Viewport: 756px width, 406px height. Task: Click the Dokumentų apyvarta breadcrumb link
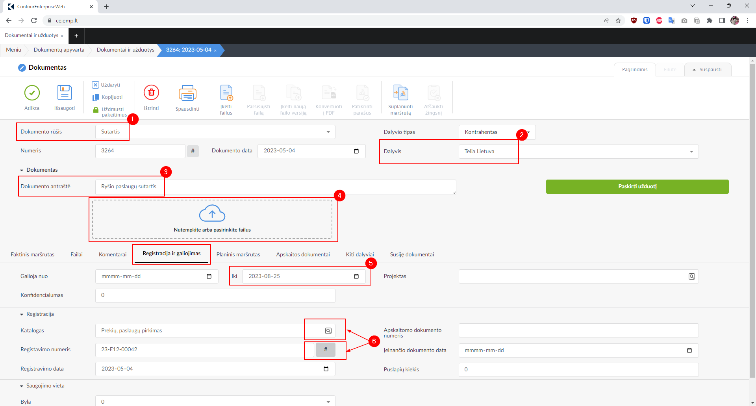[59, 50]
